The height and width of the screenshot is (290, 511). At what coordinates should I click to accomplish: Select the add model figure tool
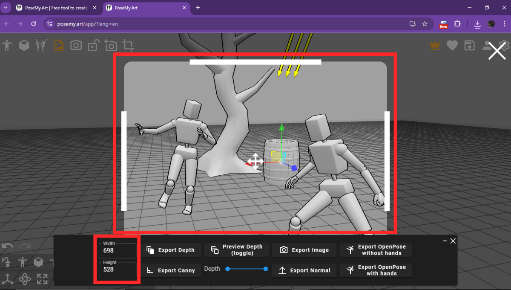(7, 45)
